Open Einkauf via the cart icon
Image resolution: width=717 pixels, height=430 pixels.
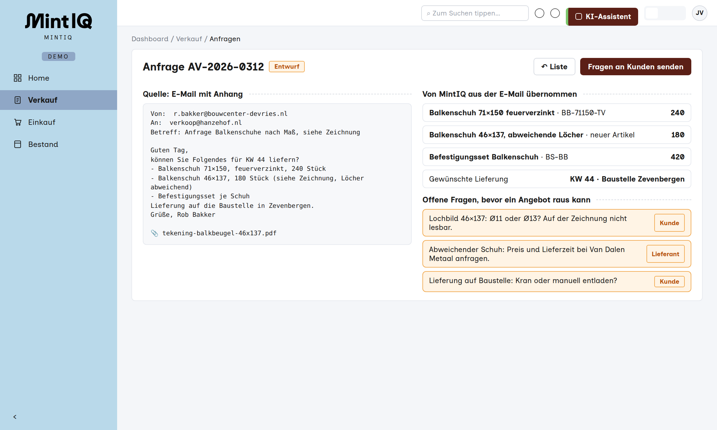[x=18, y=122]
